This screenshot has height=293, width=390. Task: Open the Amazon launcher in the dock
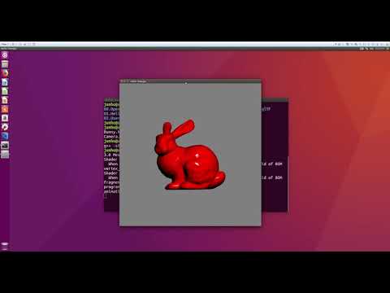pyautogui.click(x=5, y=118)
